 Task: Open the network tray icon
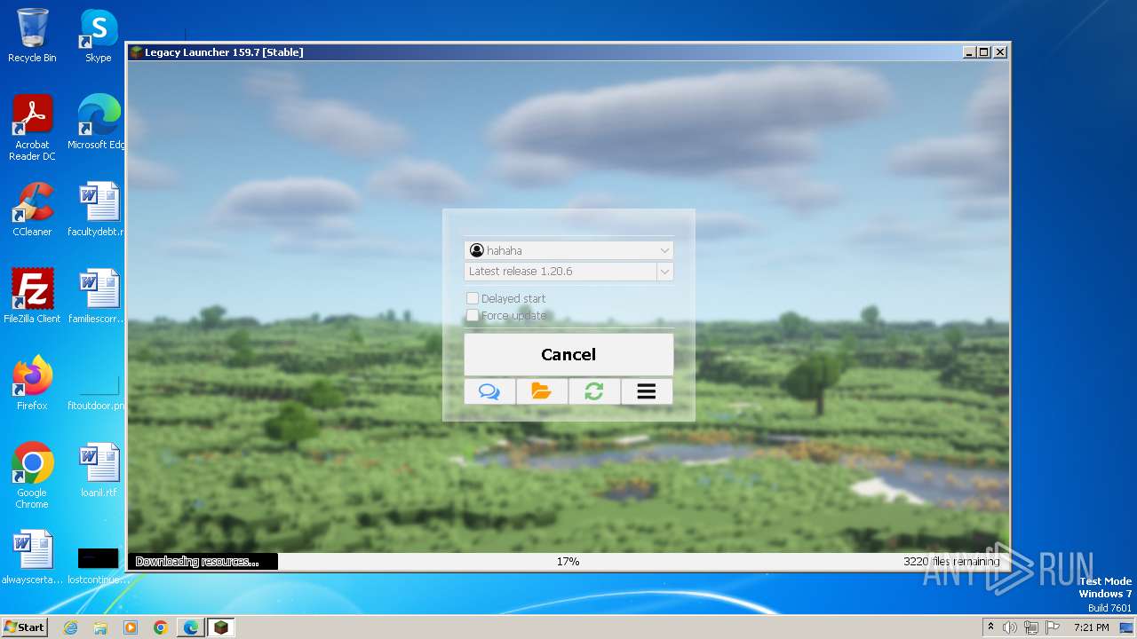pyautogui.click(x=1031, y=627)
